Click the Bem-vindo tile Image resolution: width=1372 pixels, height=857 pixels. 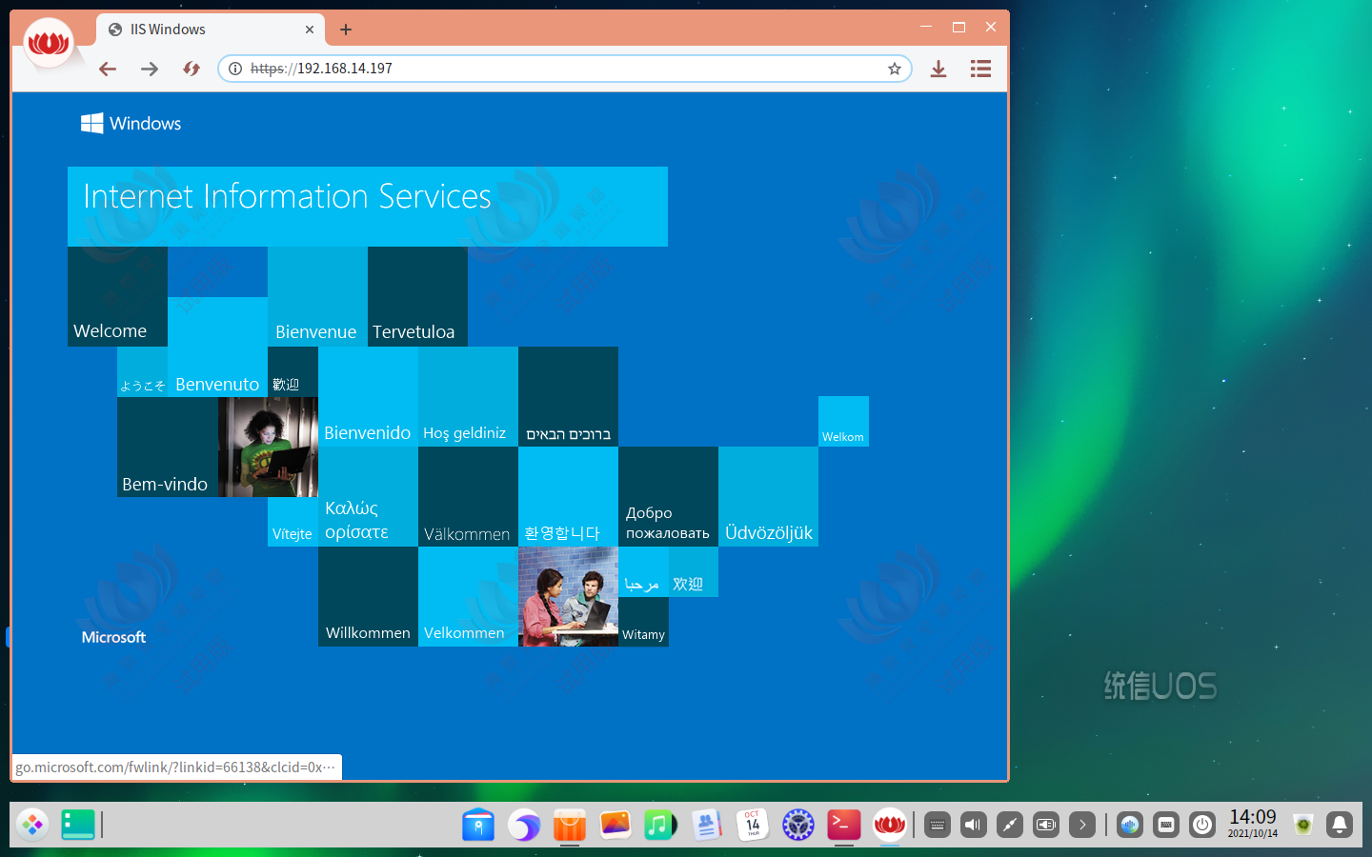(x=168, y=447)
